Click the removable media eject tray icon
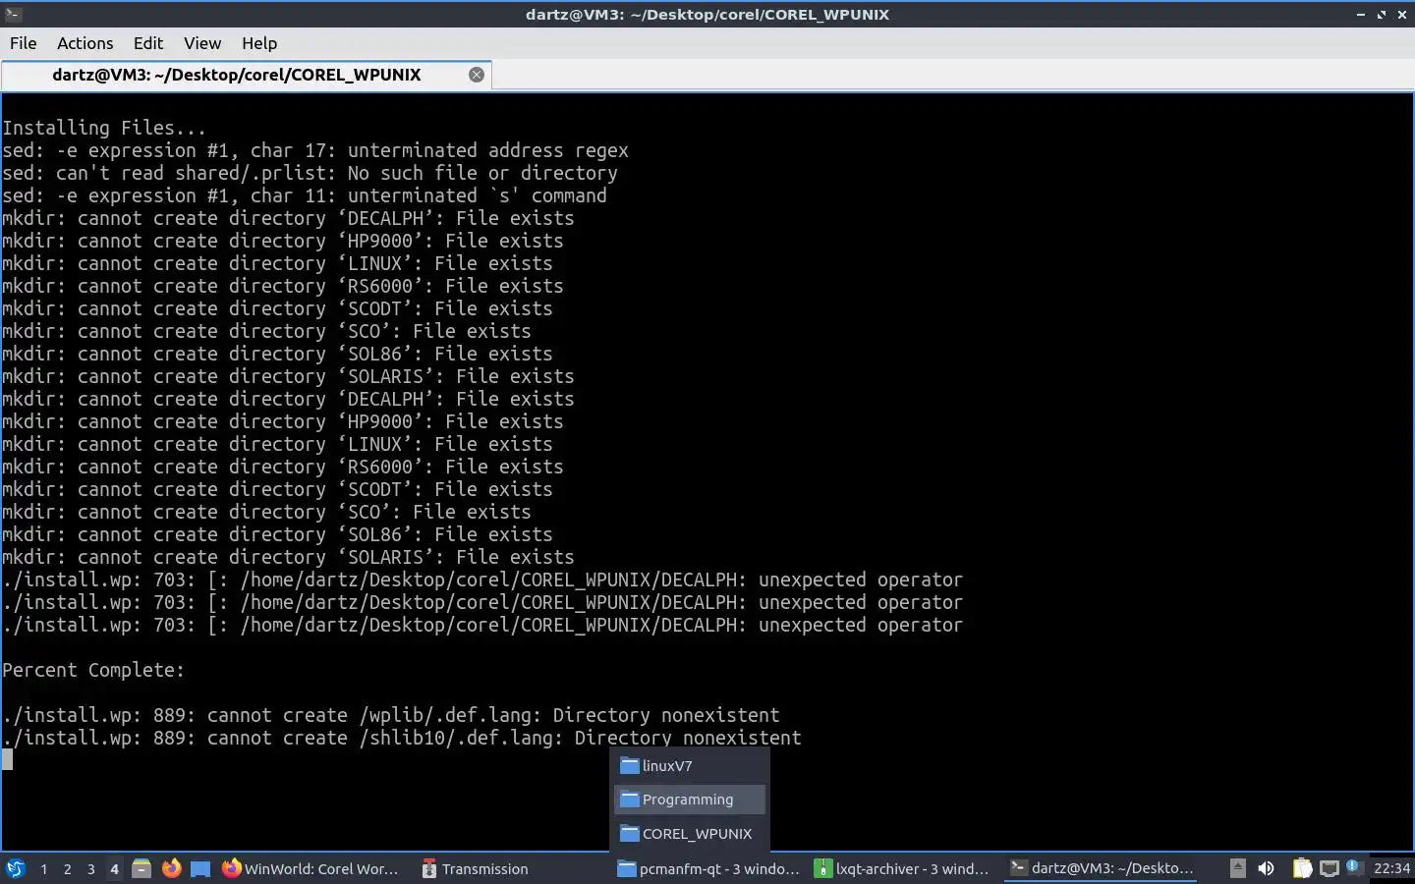Screen dimensions: 1415x884 click(x=1238, y=868)
